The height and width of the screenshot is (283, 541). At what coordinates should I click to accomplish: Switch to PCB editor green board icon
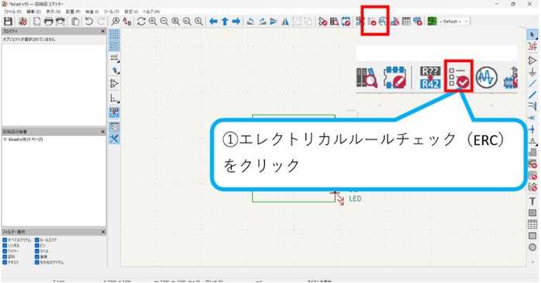[432, 22]
